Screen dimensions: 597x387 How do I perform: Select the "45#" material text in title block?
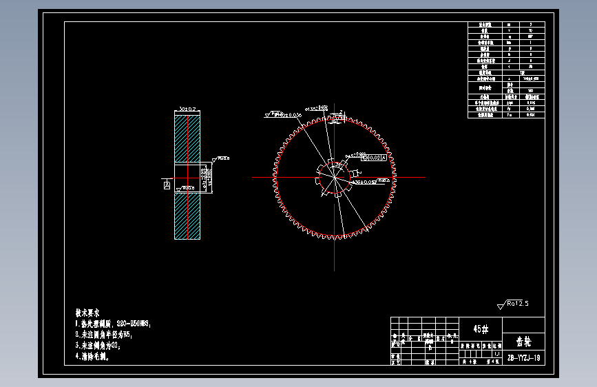481,329
